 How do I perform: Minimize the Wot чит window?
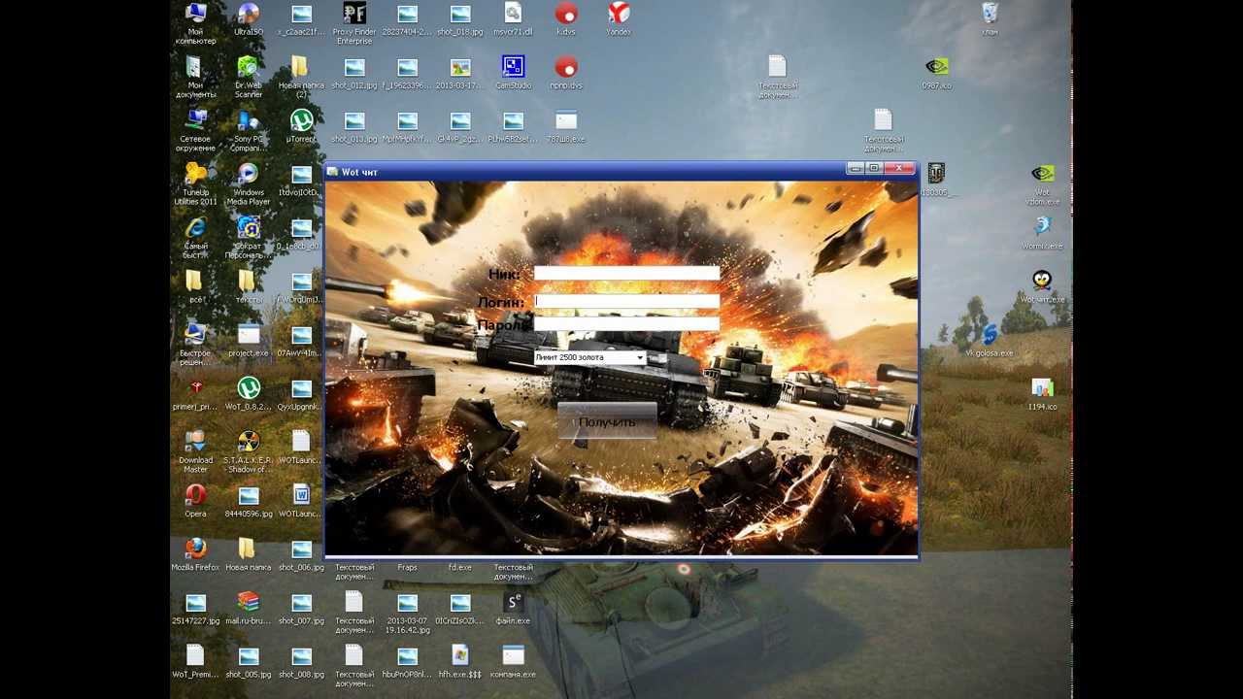tap(855, 169)
